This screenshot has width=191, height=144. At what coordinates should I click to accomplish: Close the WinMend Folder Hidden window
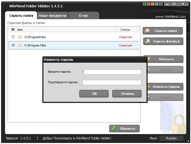click(x=183, y=4)
